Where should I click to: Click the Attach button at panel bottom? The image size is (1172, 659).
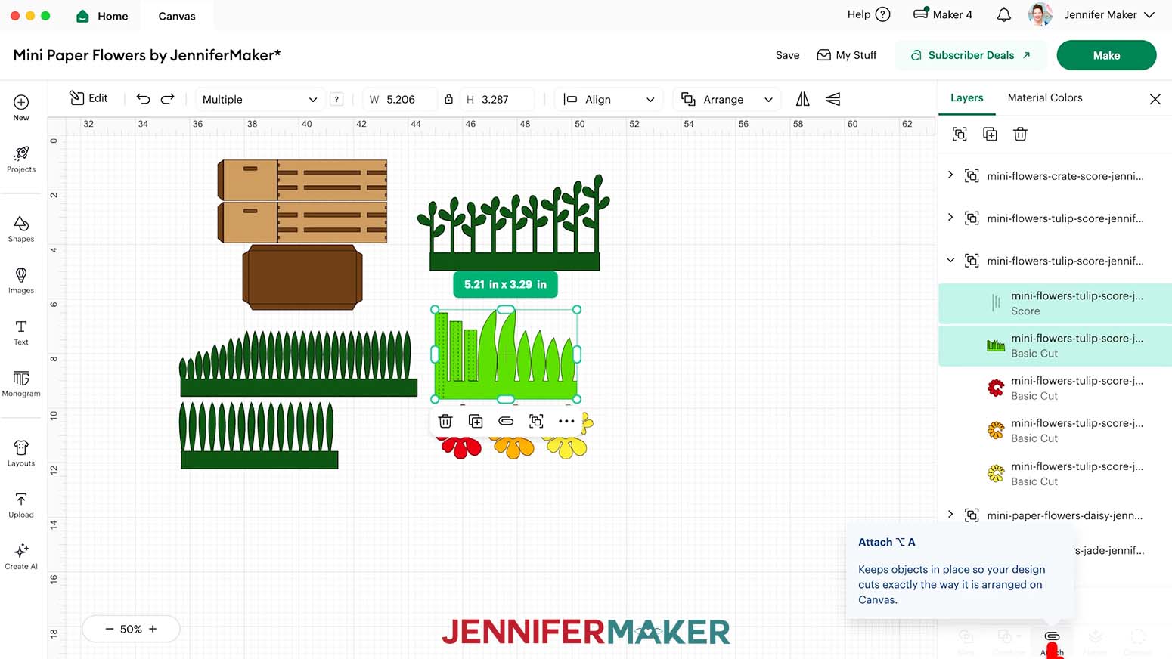pos(1052,642)
